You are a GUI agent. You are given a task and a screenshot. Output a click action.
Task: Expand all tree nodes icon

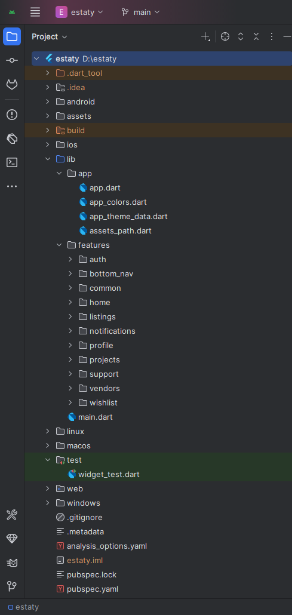241,36
